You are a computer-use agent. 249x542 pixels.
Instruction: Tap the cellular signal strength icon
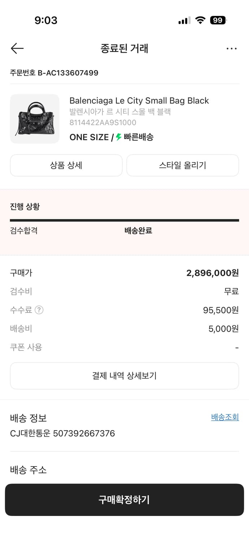click(x=183, y=20)
